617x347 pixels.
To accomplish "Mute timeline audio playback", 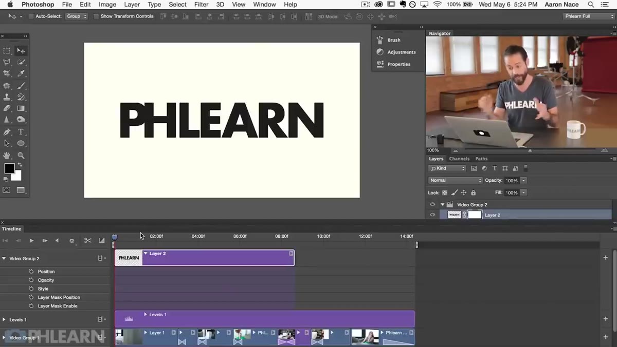I will [x=57, y=241].
